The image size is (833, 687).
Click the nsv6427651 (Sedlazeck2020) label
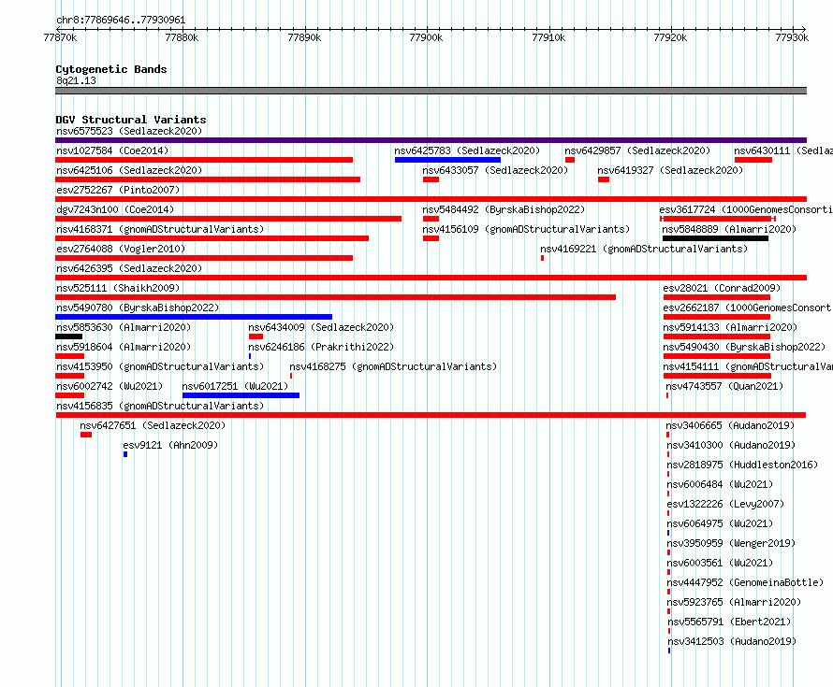pos(153,425)
